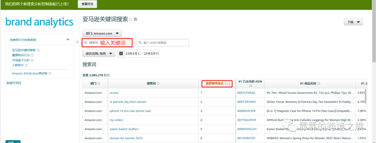Click the info icon beside the 亚马逊关键词搜索 title

131,19
